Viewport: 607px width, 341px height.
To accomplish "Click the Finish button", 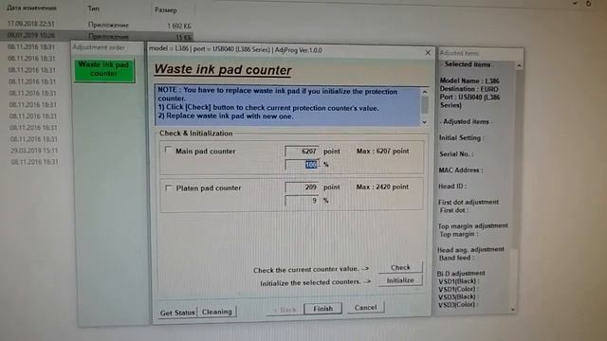I will tap(322, 309).
